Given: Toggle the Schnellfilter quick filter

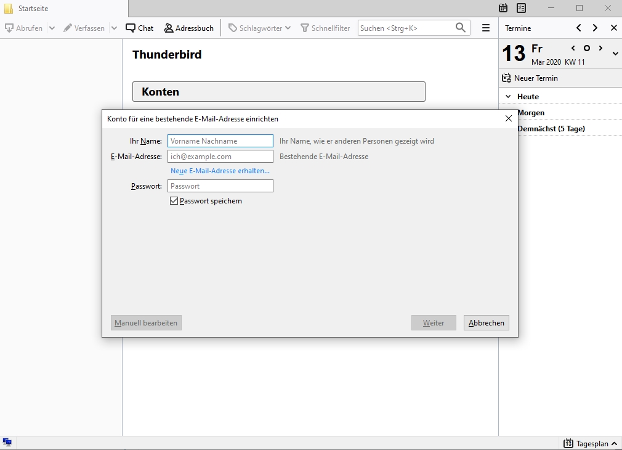Looking at the screenshot, I should 325,28.
